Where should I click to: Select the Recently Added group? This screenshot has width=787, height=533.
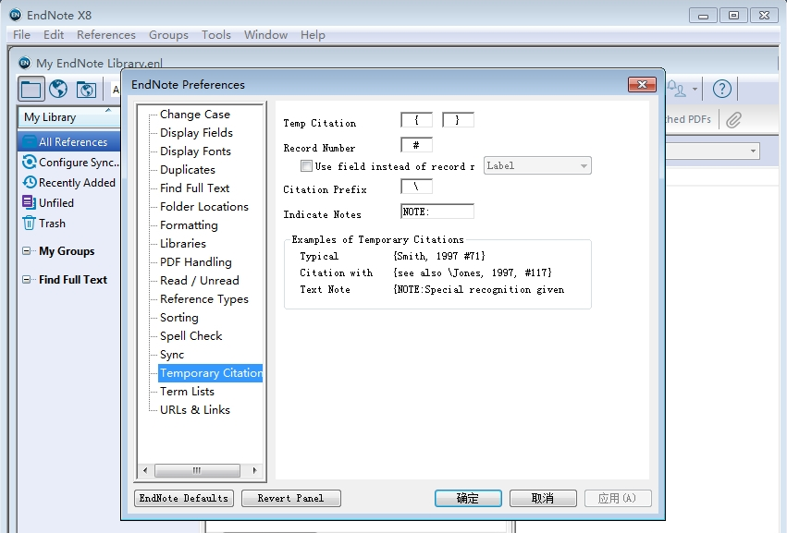(68, 183)
